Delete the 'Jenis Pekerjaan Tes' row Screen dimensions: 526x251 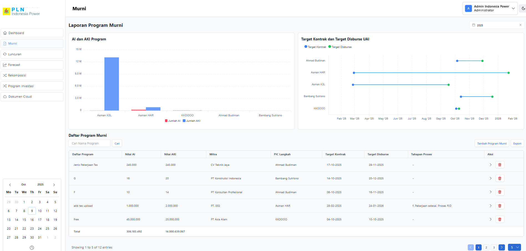(x=500, y=165)
